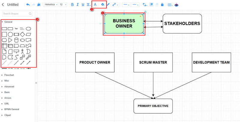Click the Untitled document title

pos(13,4)
